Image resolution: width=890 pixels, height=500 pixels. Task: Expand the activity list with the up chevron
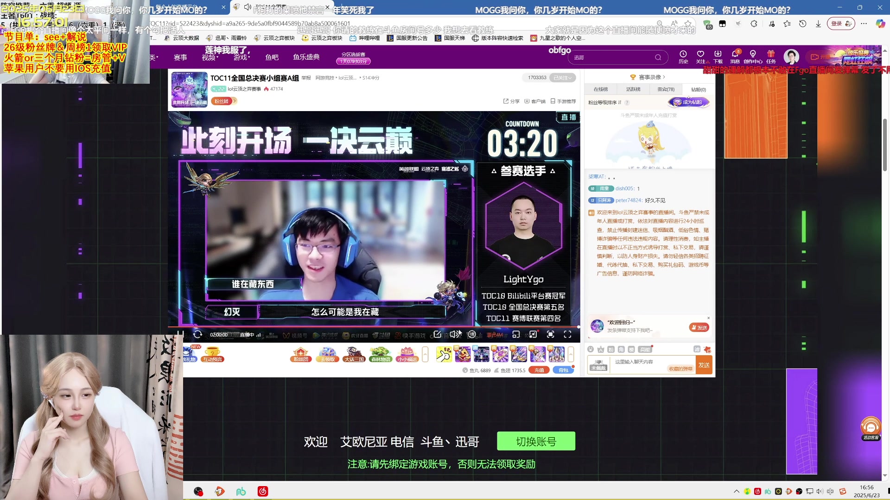click(425, 354)
